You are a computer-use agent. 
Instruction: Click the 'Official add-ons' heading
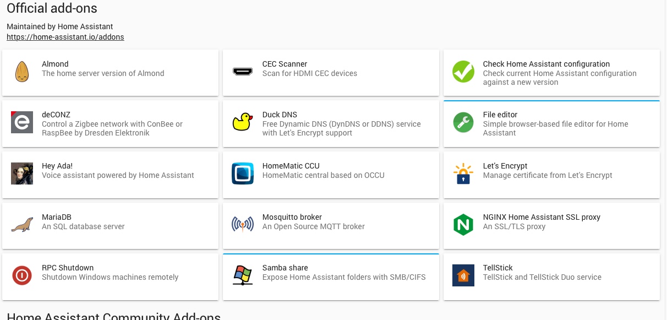click(52, 8)
